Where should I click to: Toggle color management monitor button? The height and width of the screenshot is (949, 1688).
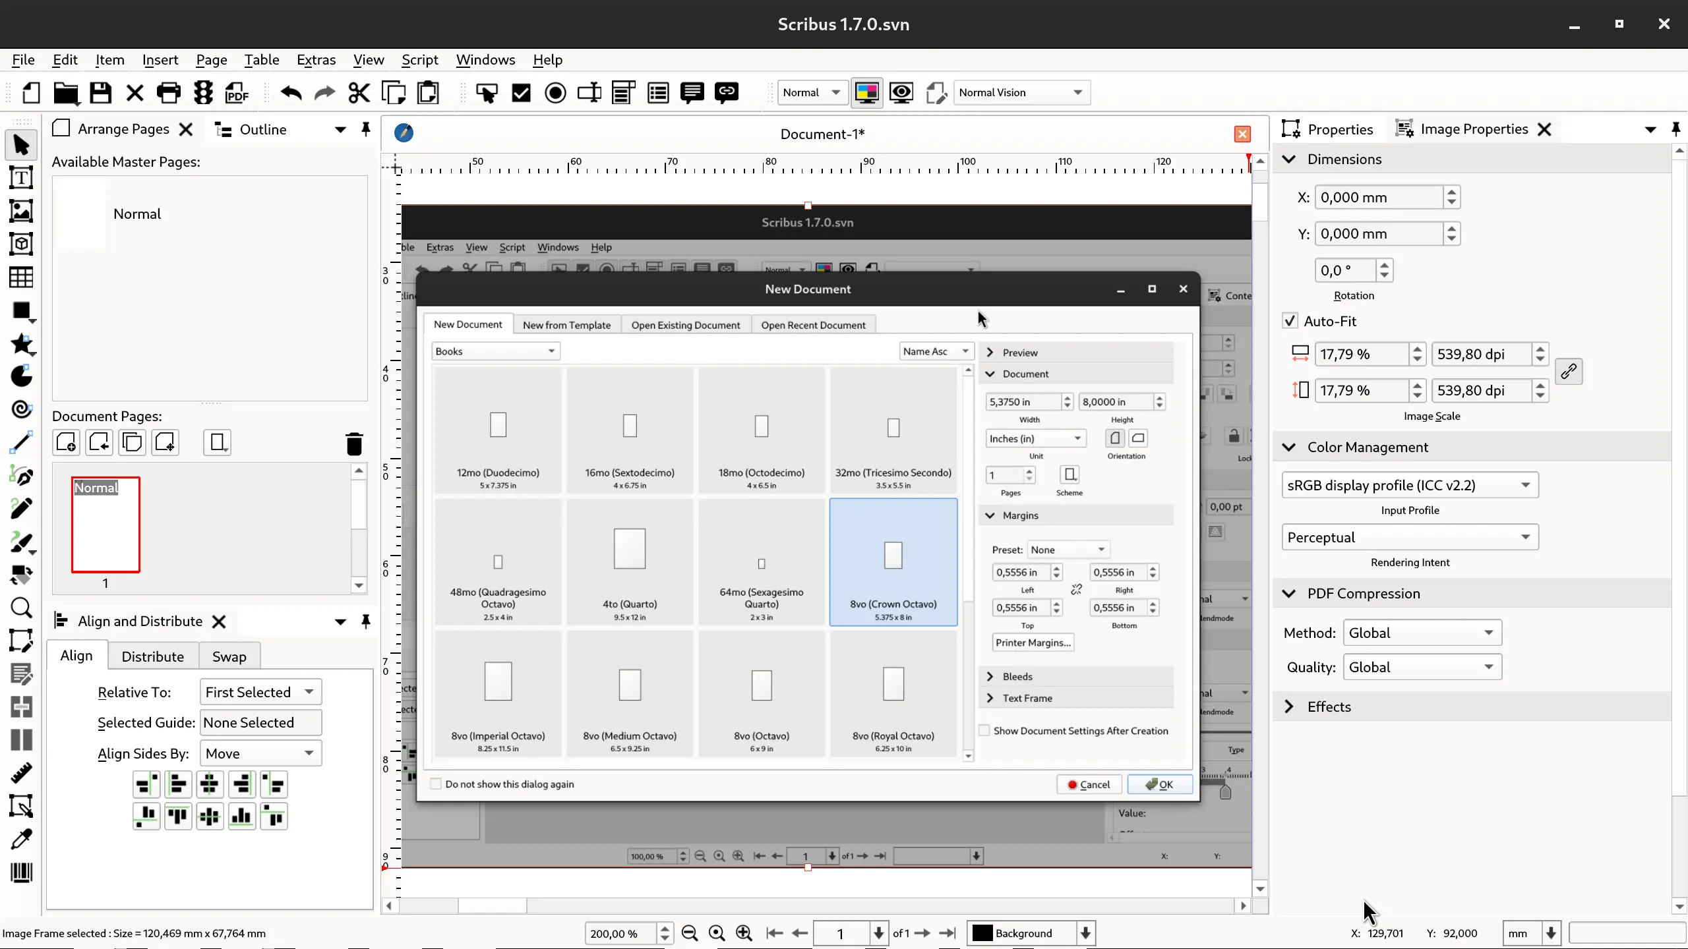[x=866, y=93]
